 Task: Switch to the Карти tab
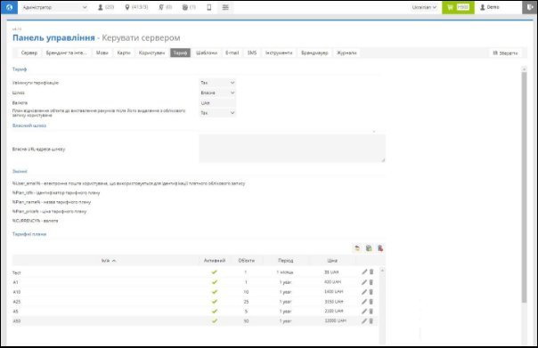tap(124, 53)
